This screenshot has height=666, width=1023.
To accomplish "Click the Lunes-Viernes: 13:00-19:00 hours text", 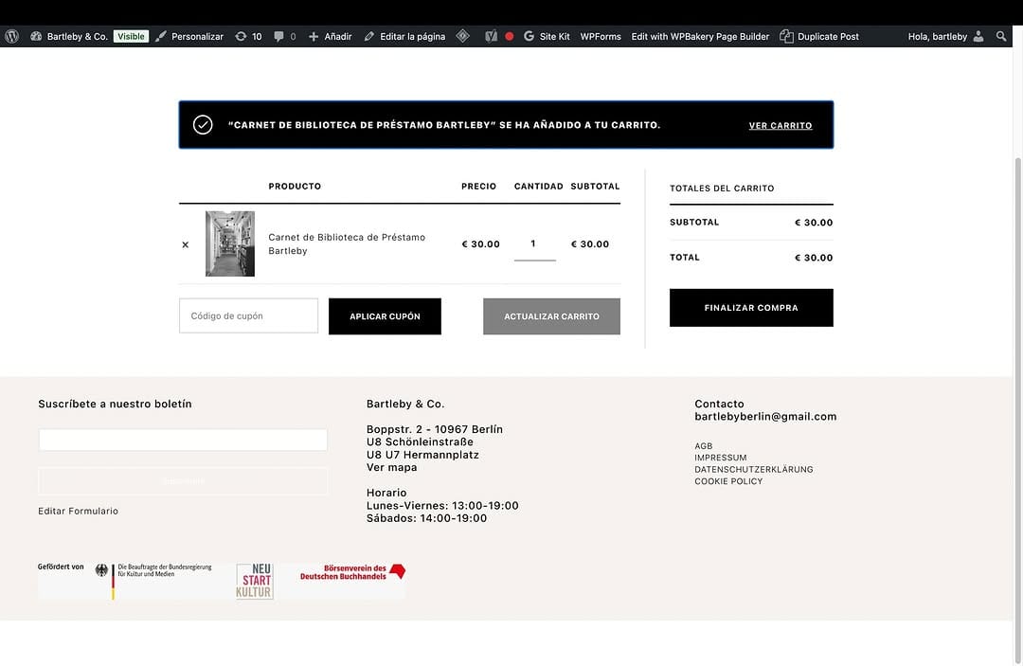I will click(442, 506).
